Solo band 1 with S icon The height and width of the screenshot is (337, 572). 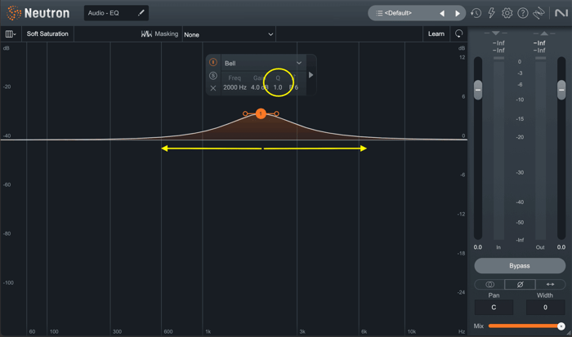(x=213, y=76)
